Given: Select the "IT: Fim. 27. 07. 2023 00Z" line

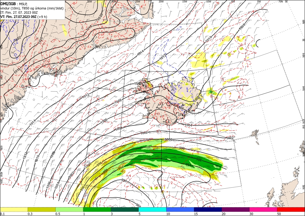Looking at the screenshot, I should pyautogui.click(x=19, y=12).
